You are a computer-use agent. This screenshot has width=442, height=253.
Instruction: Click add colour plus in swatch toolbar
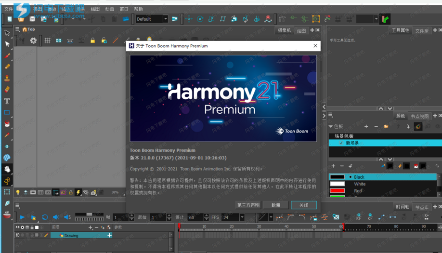[333, 166]
